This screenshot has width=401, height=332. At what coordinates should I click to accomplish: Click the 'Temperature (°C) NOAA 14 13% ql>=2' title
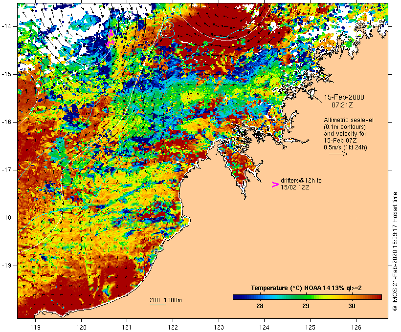(x=306, y=288)
